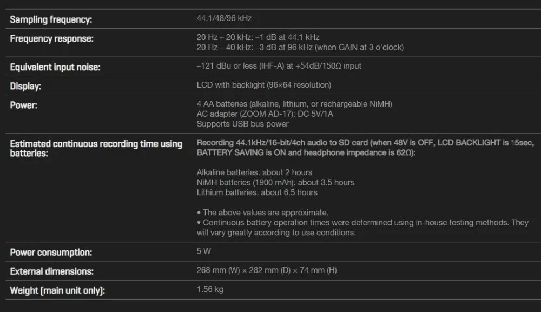This screenshot has height=312, width=541.
Task: Click the 1.56 kg weight value
Action: 210,289
